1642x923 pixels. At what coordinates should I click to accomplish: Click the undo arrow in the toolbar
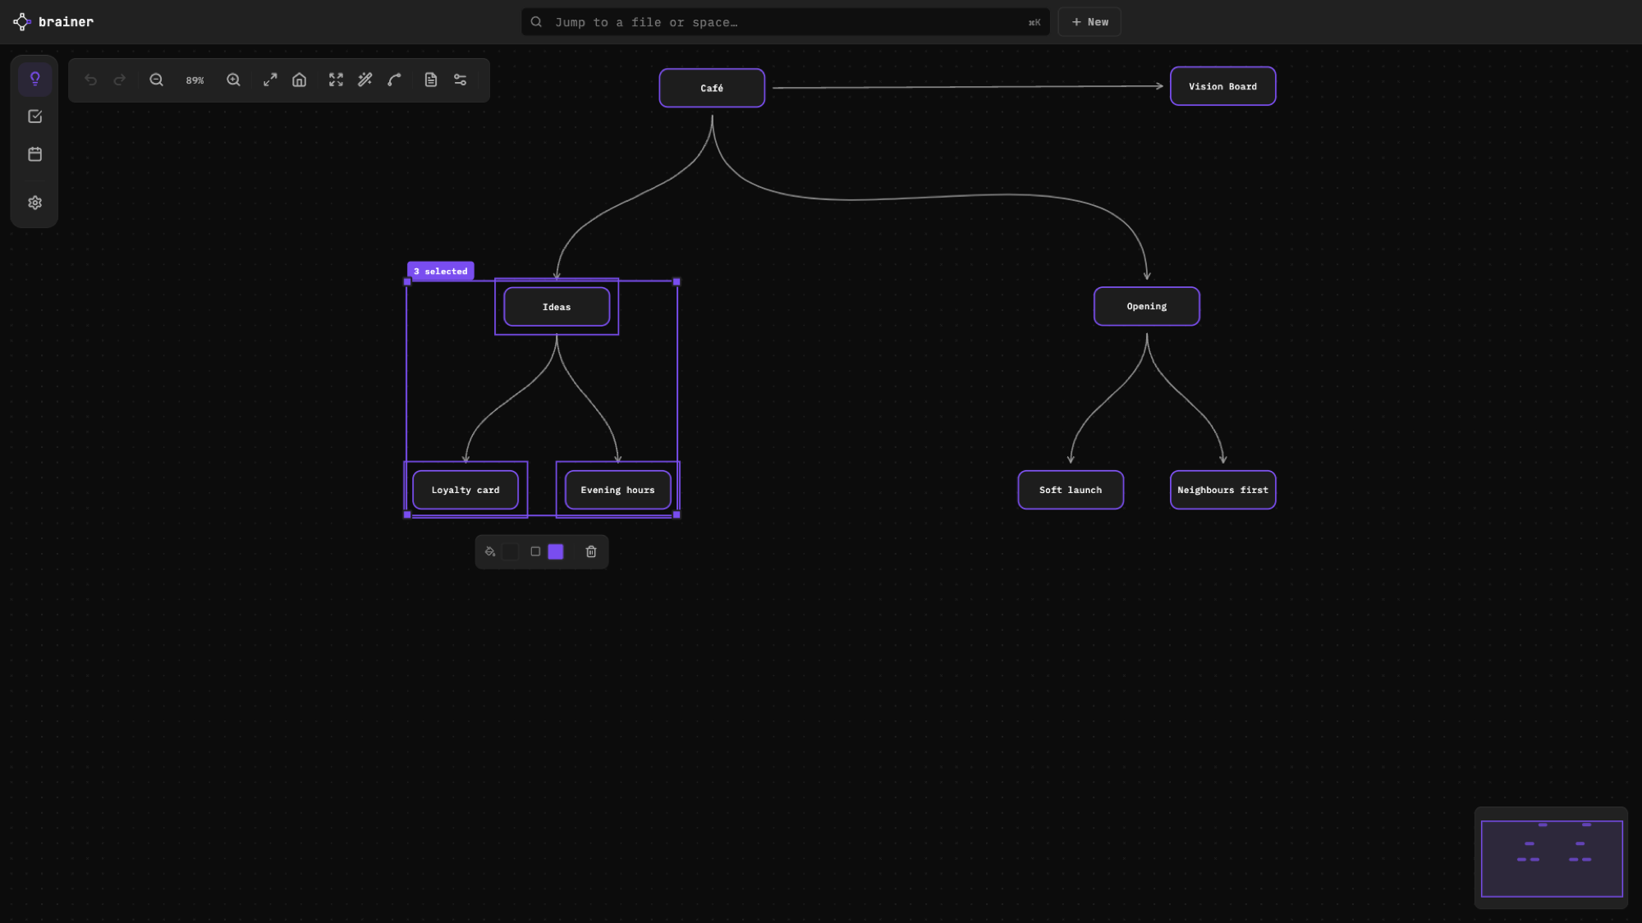(x=91, y=80)
